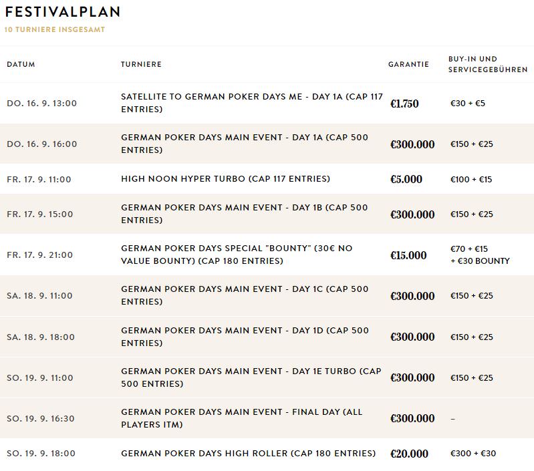Click the Buy-in und Servicegebühren header
This screenshot has height=471, width=534.
(488, 64)
